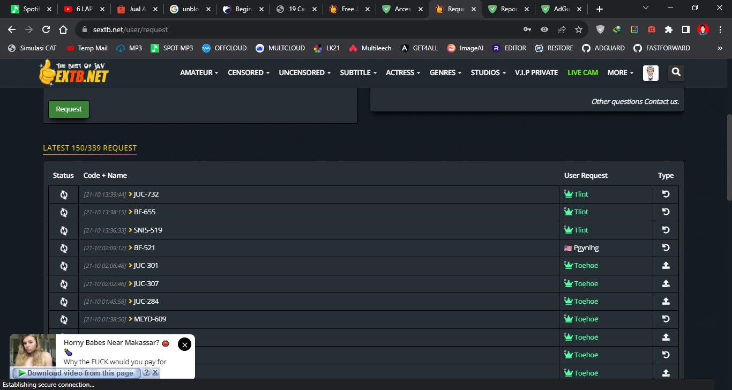Go to the browser home page
Image resolution: width=732 pixels, height=390 pixels.
point(63,29)
